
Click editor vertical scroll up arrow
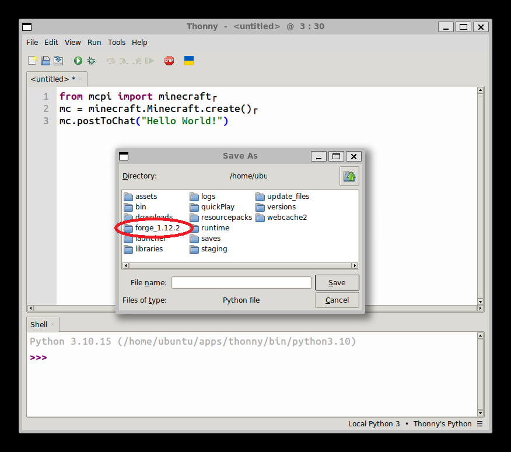click(480, 90)
